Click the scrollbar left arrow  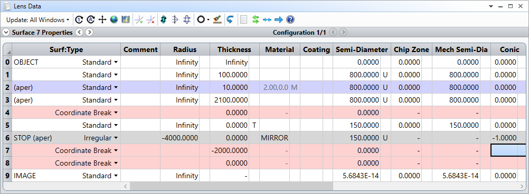point(125,186)
